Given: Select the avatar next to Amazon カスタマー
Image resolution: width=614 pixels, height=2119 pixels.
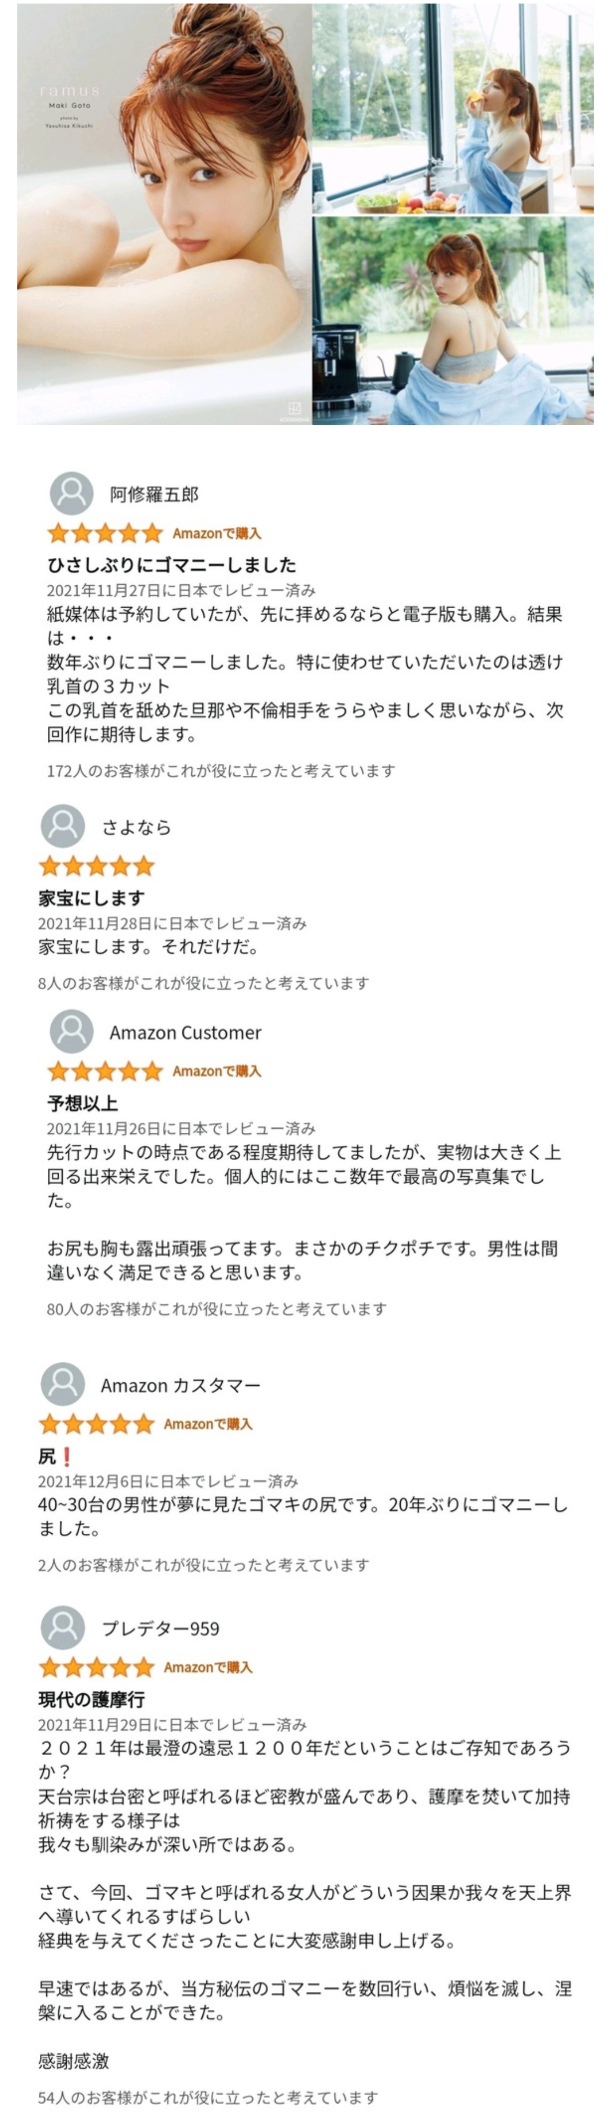Looking at the screenshot, I should pos(62,1384).
